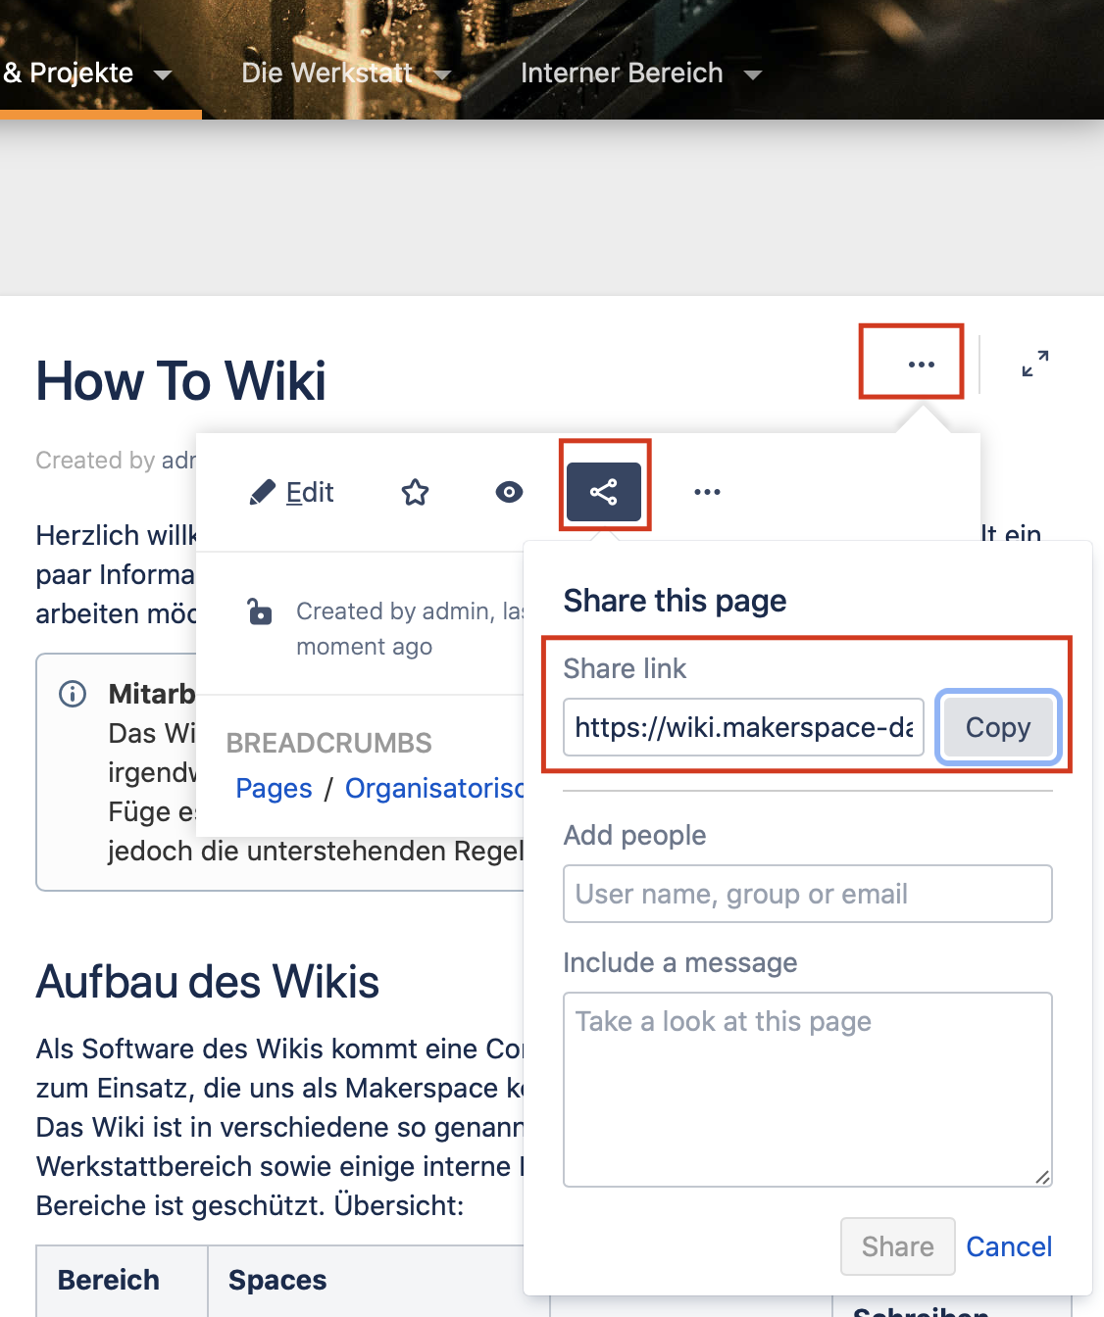The width and height of the screenshot is (1104, 1317).
Task: Focus the share link URL field
Action: pos(743,727)
